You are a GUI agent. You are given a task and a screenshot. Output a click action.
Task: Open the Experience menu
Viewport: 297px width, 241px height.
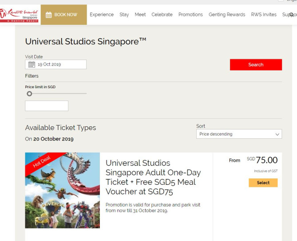102,15
